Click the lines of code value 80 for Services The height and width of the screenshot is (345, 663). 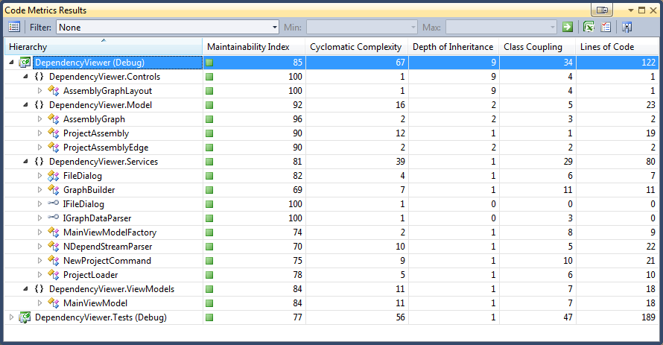click(650, 162)
